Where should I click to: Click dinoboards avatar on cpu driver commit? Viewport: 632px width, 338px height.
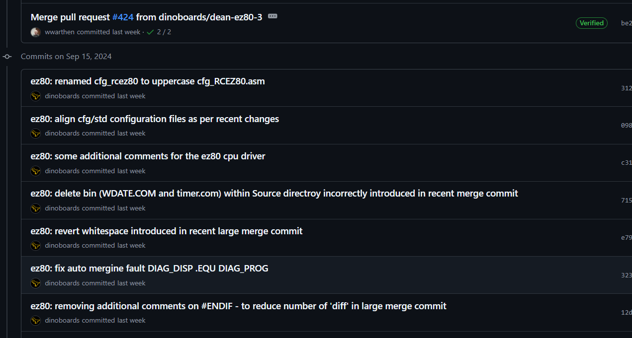35,171
